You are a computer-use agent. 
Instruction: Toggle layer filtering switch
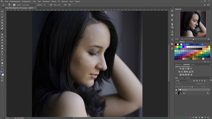pos(211,81)
